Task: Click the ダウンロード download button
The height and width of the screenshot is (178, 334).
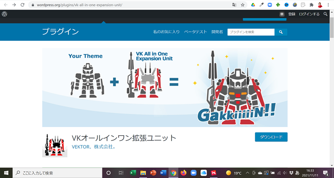Action: (271, 137)
